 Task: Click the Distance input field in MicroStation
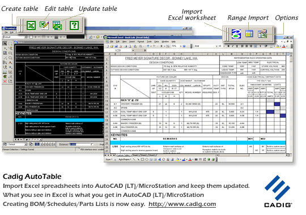pos(80,144)
